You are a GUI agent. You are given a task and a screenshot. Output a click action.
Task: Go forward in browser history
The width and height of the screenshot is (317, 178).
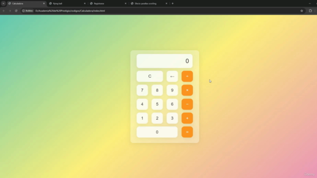tap(10, 11)
